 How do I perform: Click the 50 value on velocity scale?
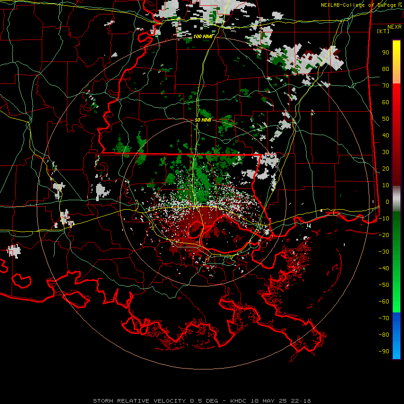(386, 119)
